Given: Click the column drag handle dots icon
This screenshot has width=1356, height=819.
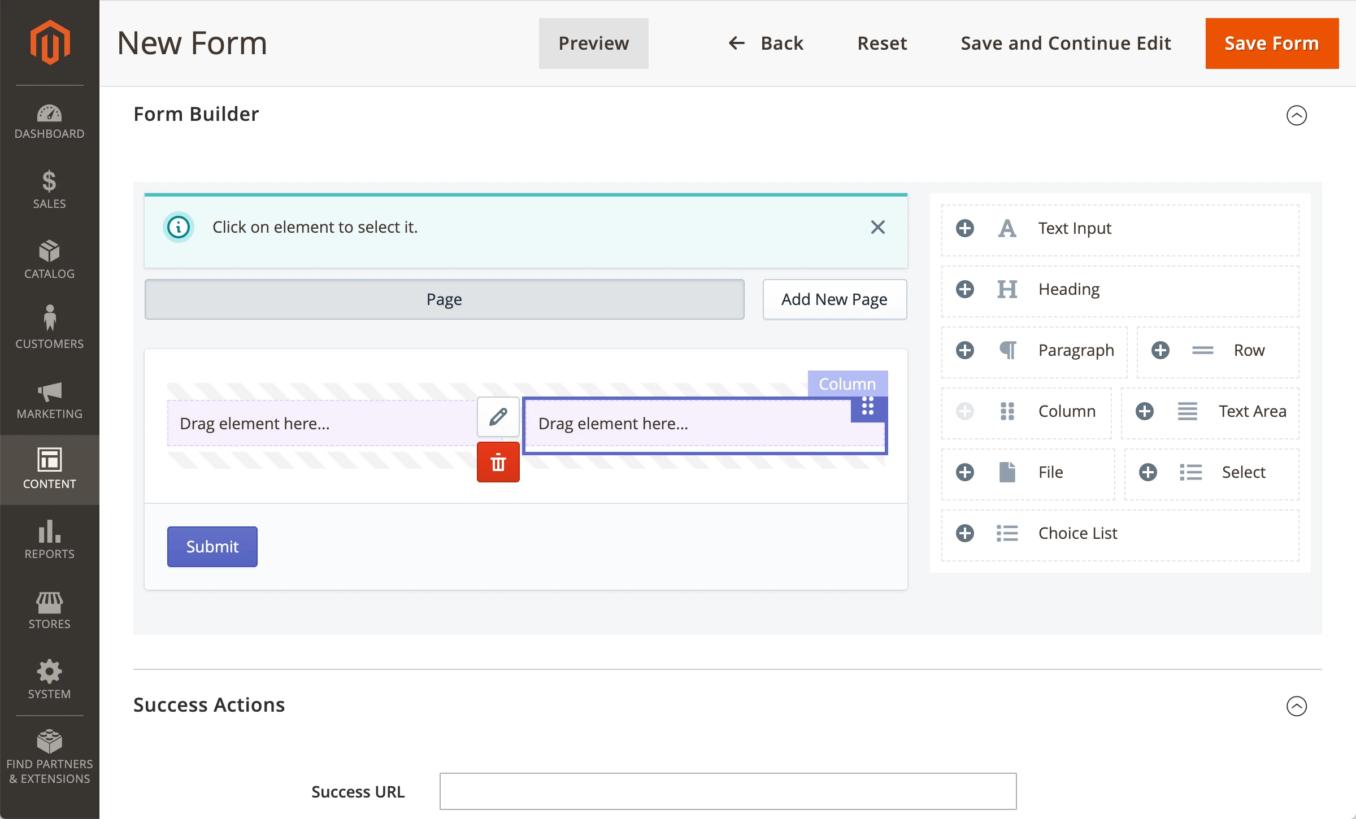Looking at the screenshot, I should 868,406.
